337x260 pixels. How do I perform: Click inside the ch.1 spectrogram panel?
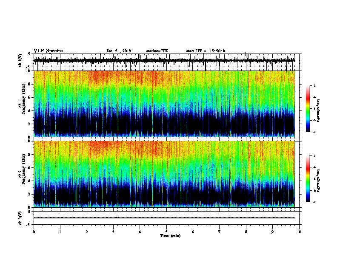coord(164,104)
